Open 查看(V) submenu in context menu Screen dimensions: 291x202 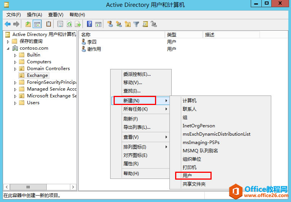(x=141, y=137)
